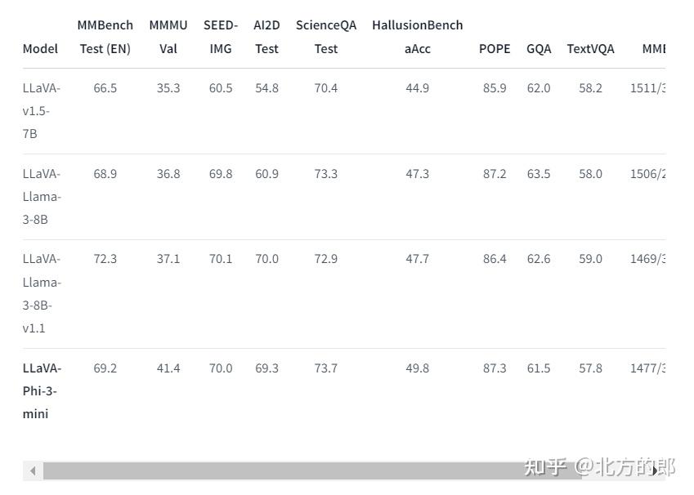Select the 49.8 HallusionBench score cell
Screen dimensions: 694x495
[417, 368]
